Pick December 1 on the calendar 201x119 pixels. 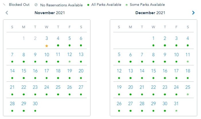pyautogui.click(x=153, y=38)
